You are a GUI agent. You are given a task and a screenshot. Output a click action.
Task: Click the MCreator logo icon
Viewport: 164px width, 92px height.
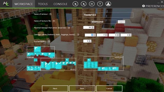pyautogui.click(x=6, y=4)
